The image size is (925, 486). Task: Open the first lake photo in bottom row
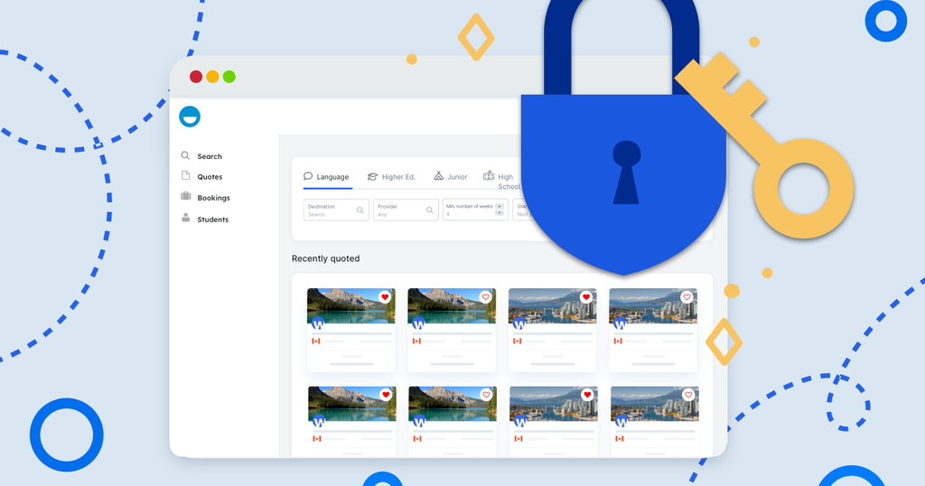click(352, 404)
